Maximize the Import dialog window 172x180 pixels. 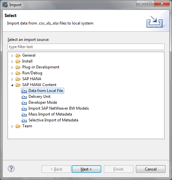150,3
